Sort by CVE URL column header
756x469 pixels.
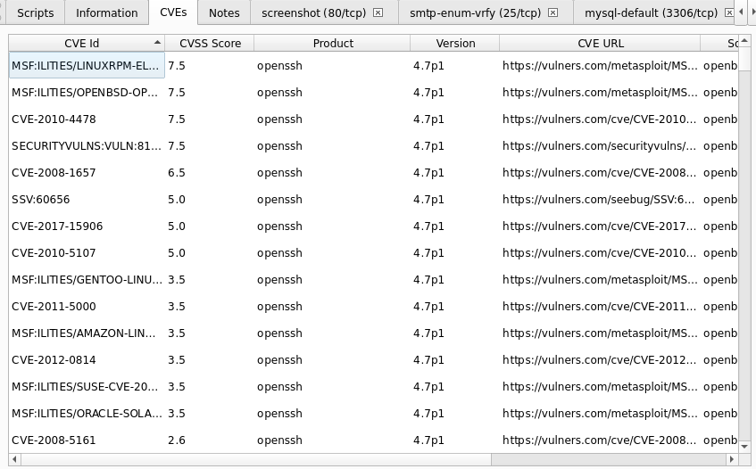(601, 44)
